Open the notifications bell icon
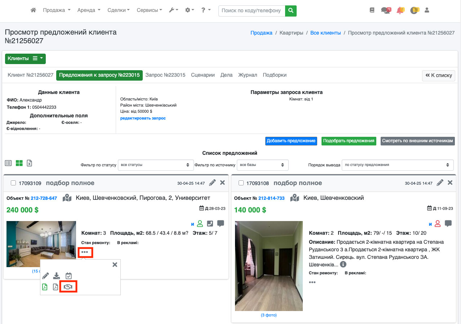Screen dimensions: 461x324 click(x=400, y=10)
